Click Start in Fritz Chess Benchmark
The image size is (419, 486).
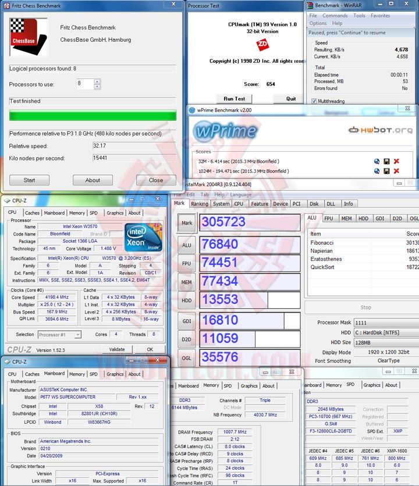click(29, 180)
